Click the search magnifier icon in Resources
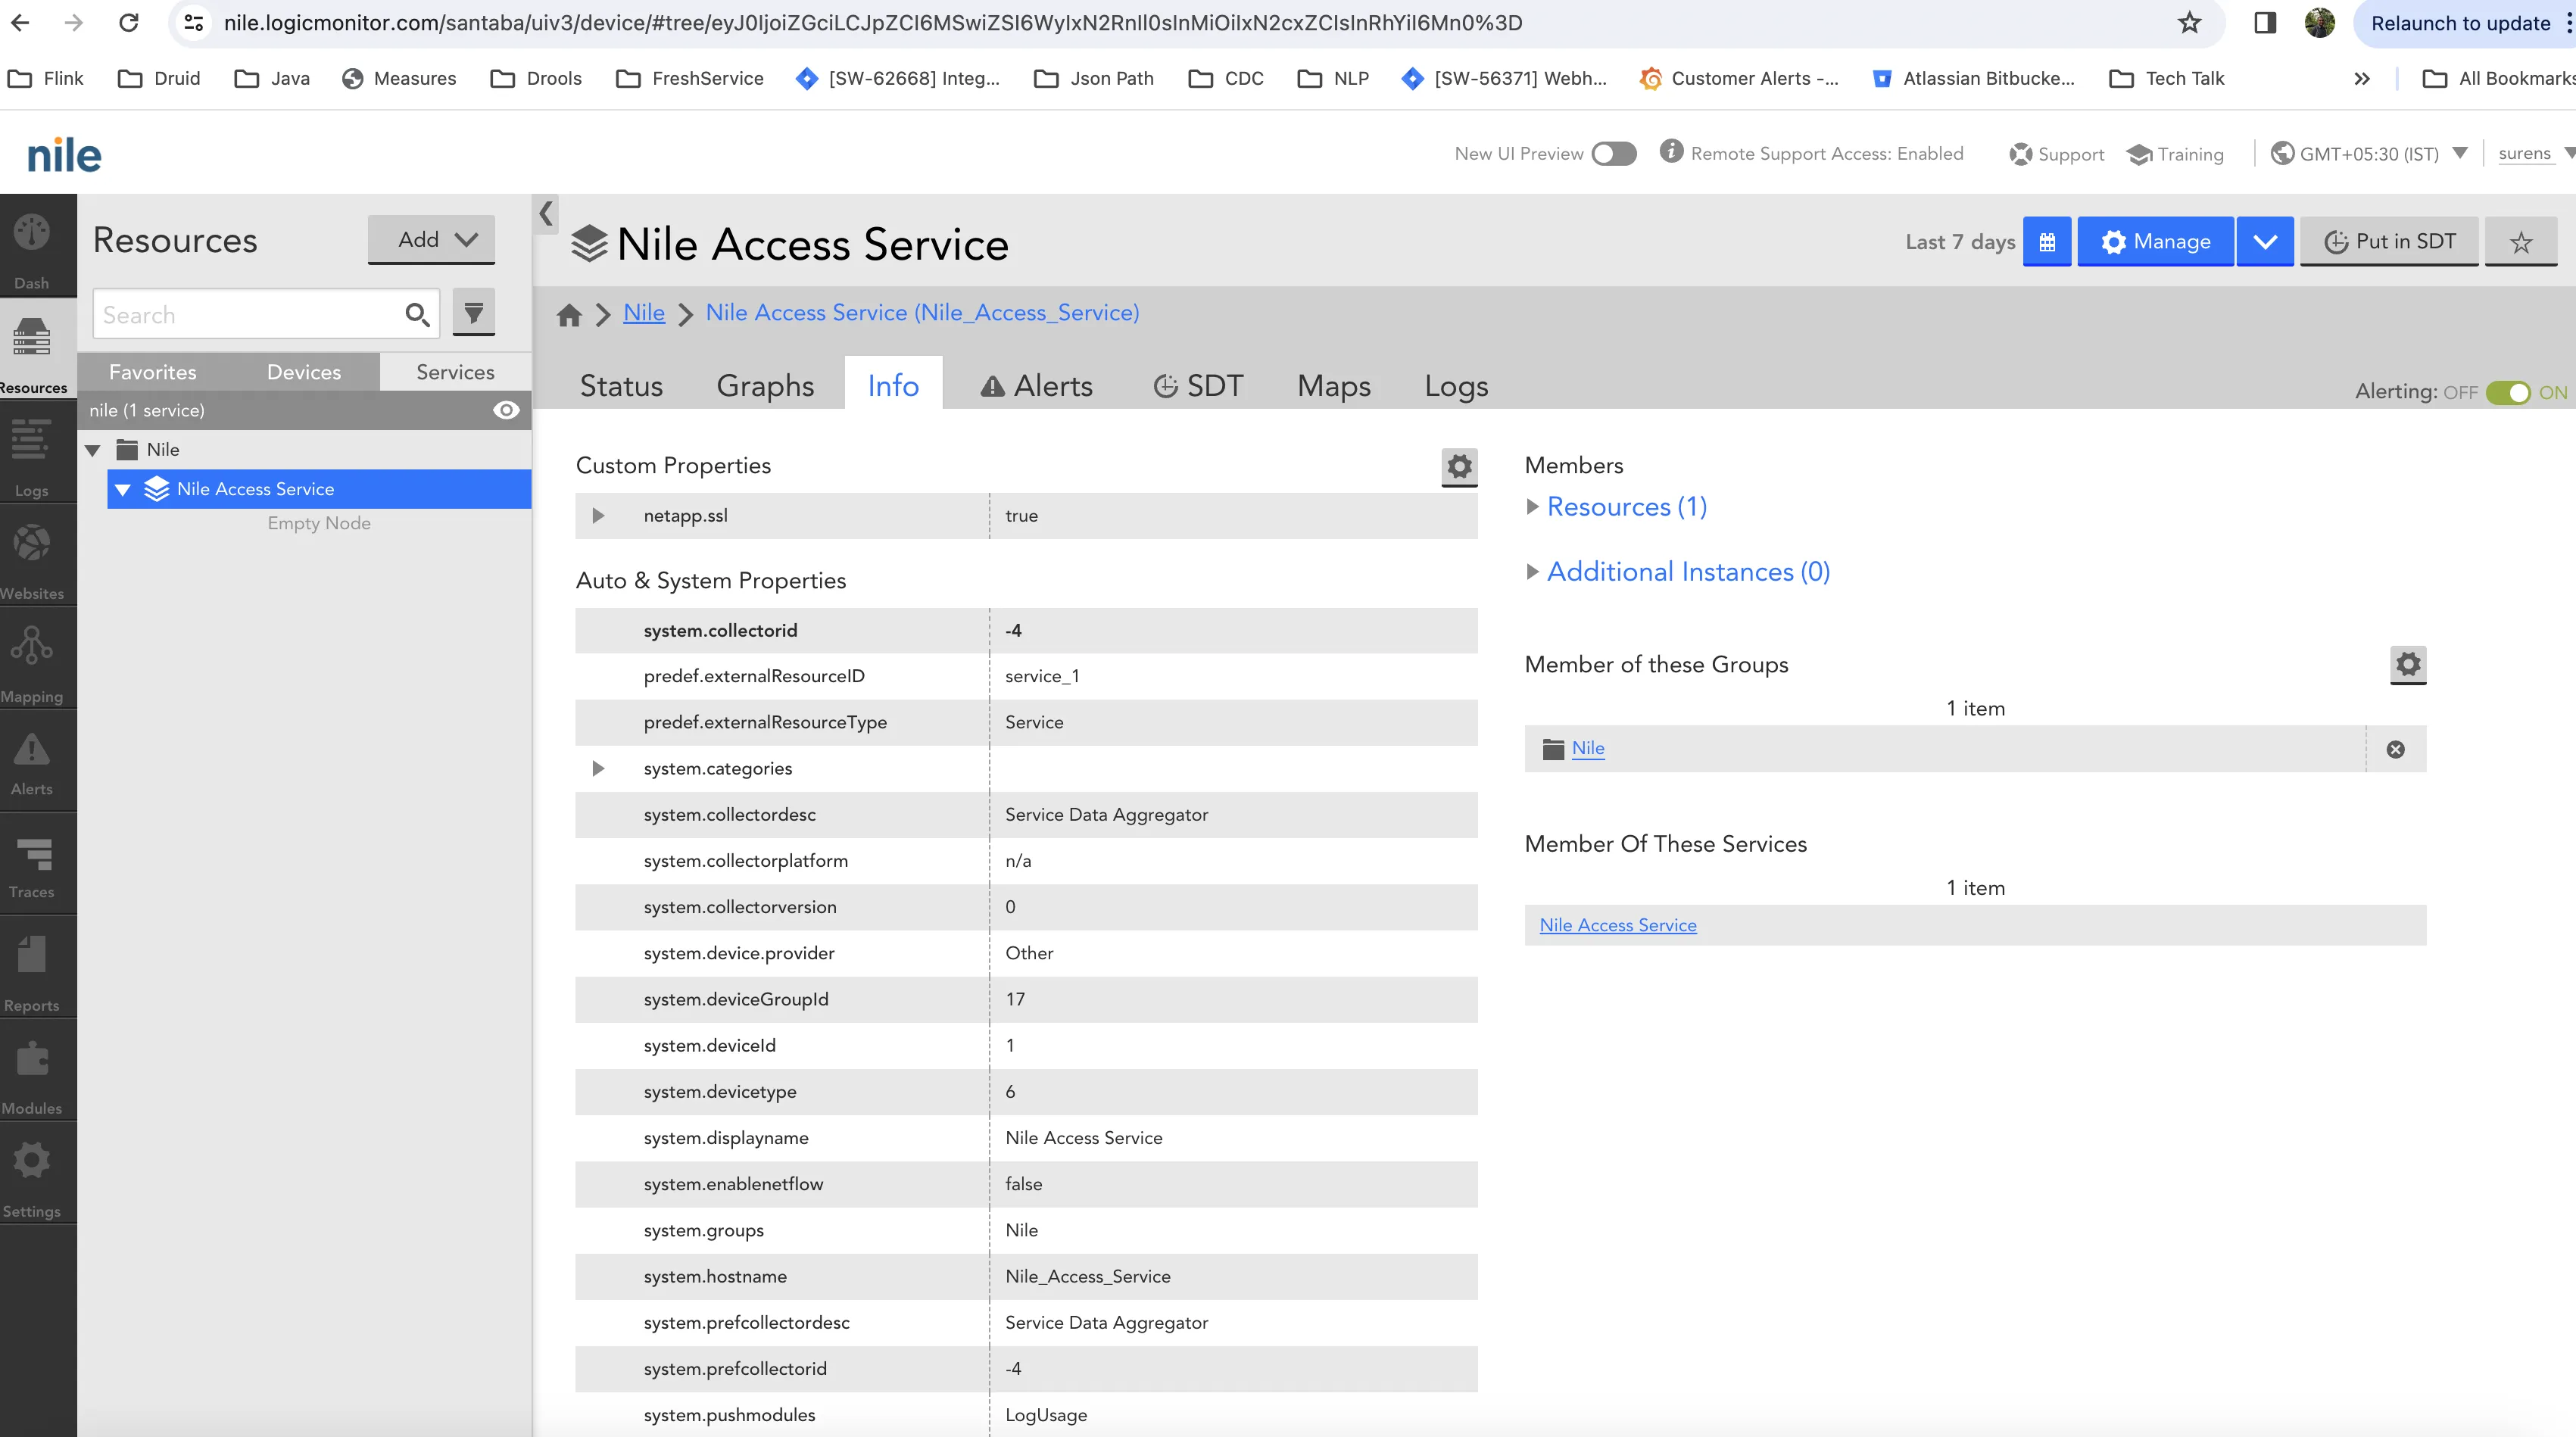Image resolution: width=2576 pixels, height=1437 pixels. 417,315
